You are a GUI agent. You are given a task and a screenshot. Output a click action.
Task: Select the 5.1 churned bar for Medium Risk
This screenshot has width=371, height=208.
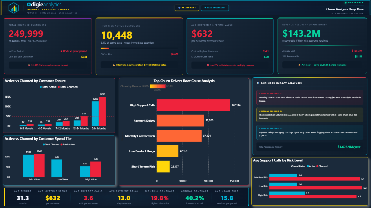point(315,179)
